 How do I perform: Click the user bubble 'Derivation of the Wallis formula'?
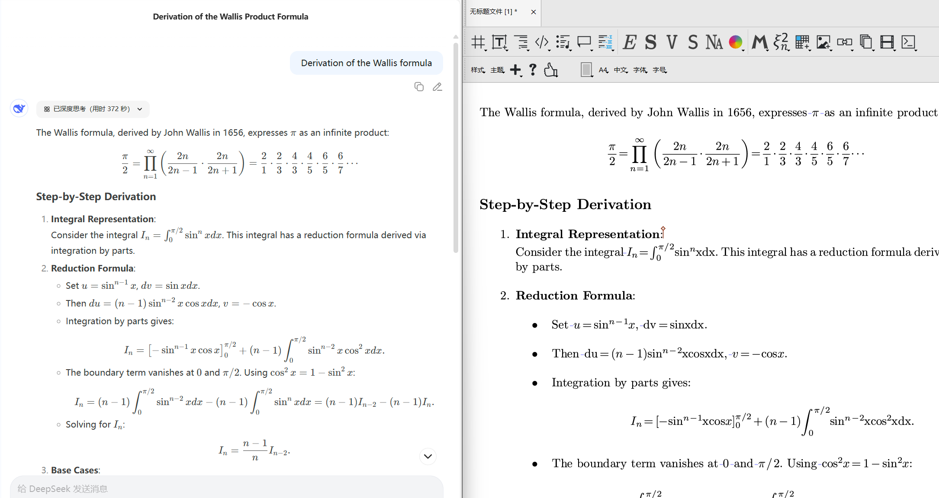click(367, 63)
